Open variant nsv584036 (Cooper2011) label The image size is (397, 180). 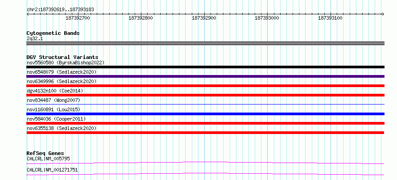[56, 119]
